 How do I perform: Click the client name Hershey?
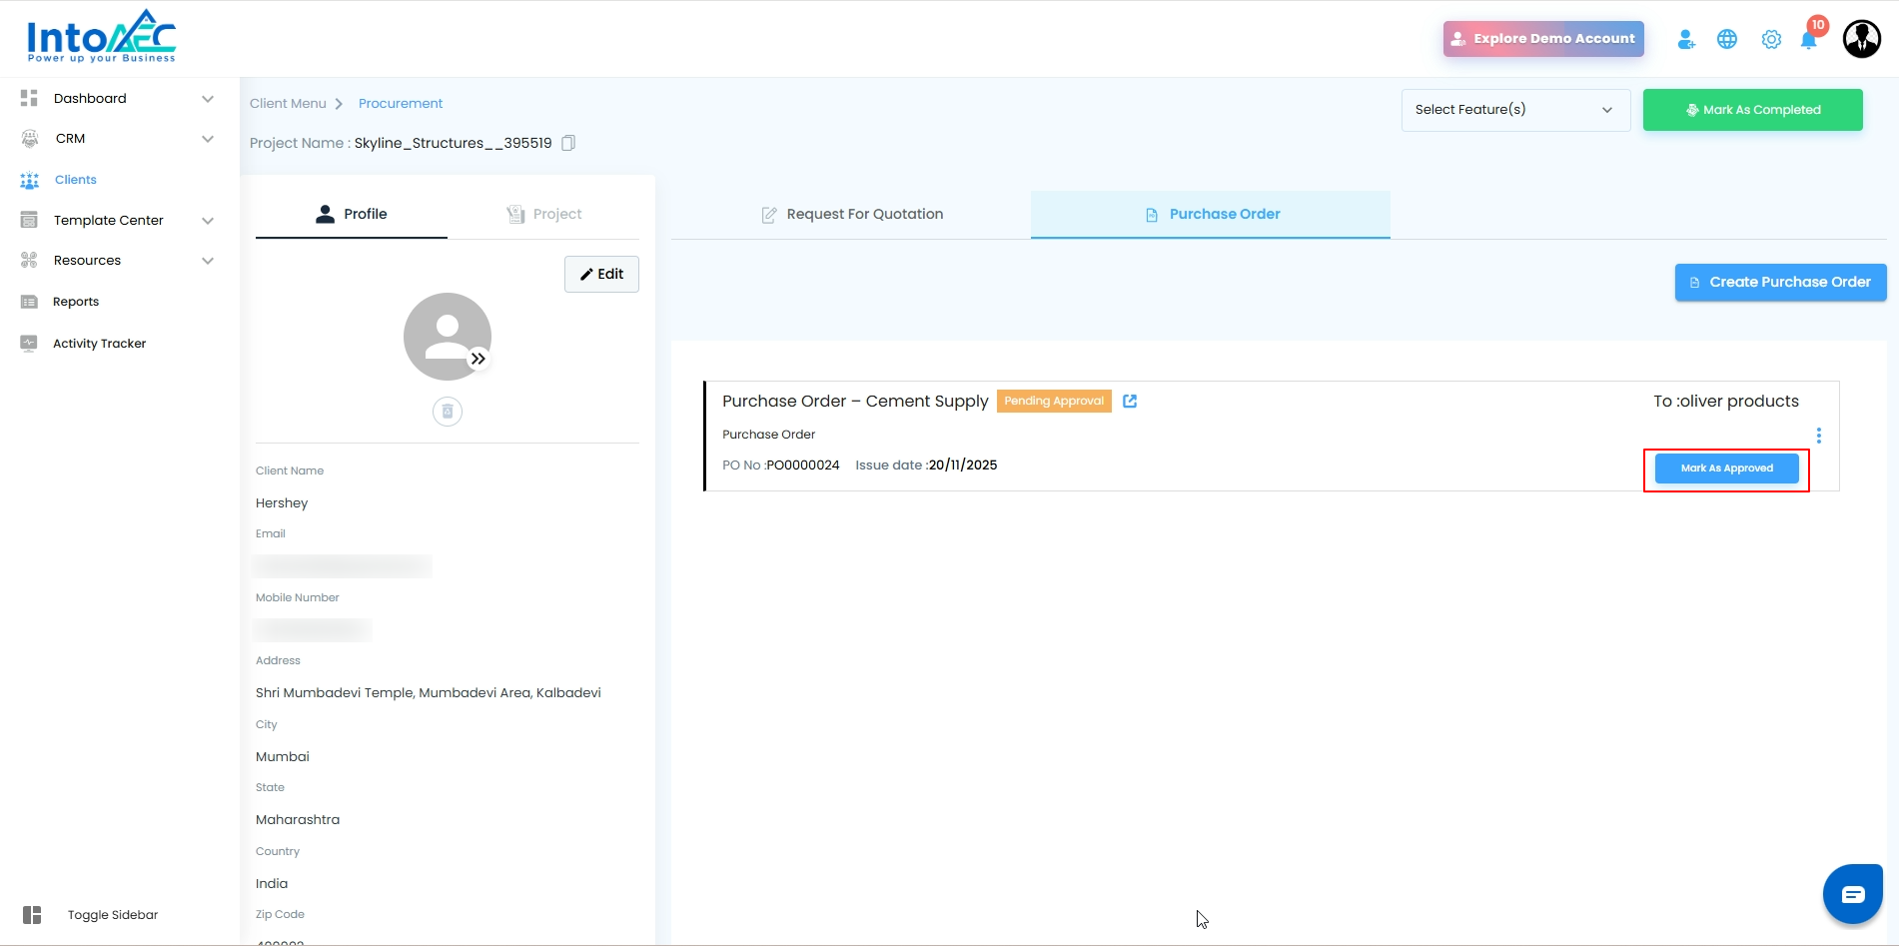pos(282,503)
